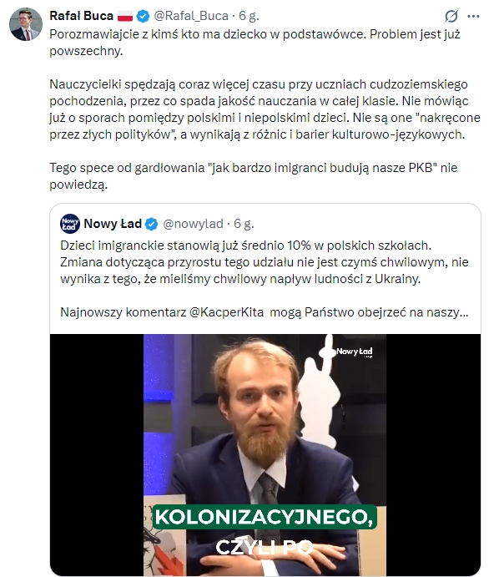Open quoted tweet text about Dzieci imigranckie

(264, 262)
